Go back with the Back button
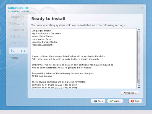The height and width of the screenshot is (114, 152). (x=98, y=101)
